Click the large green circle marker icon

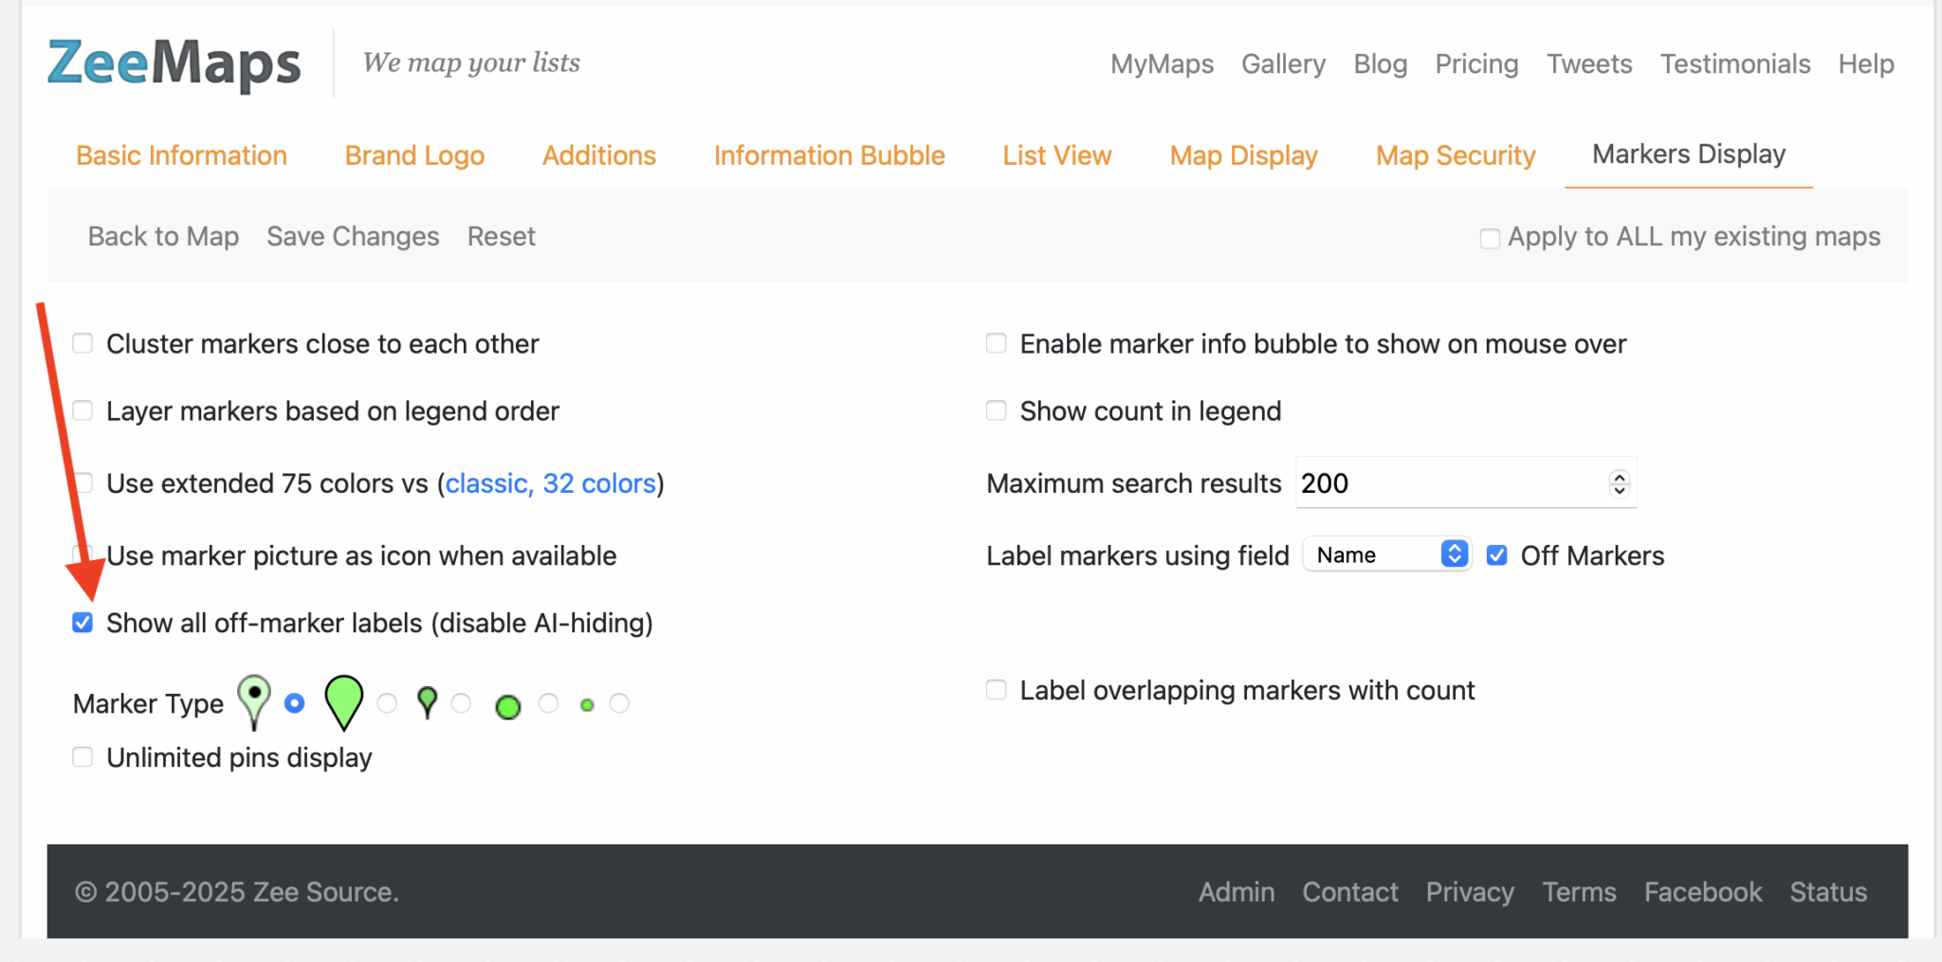(508, 706)
